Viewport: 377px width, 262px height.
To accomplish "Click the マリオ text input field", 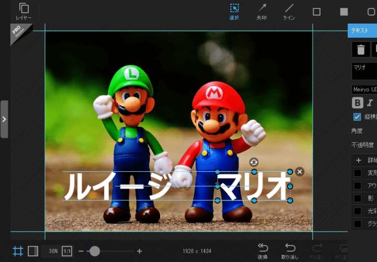I will [364, 71].
